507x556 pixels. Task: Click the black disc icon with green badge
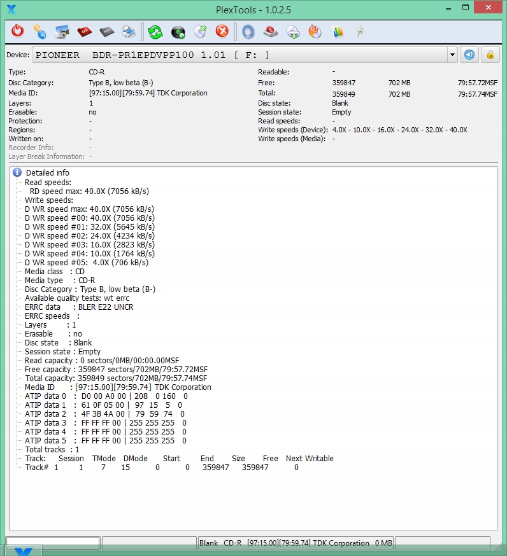pyautogui.click(x=178, y=31)
